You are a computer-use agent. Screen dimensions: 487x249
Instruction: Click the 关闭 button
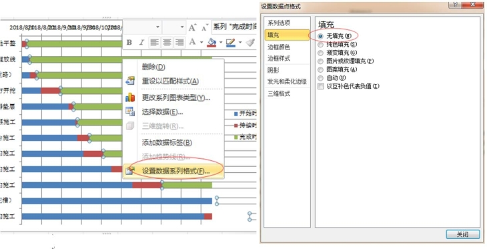[463, 234]
